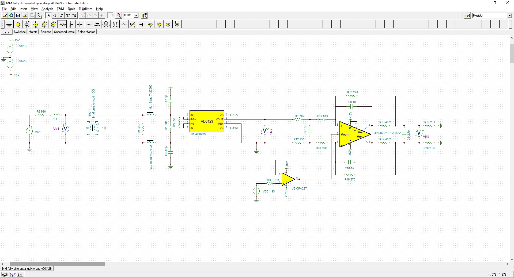Open the zoom percentage dropdown
The image size is (514, 278).
(x=136, y=16)
